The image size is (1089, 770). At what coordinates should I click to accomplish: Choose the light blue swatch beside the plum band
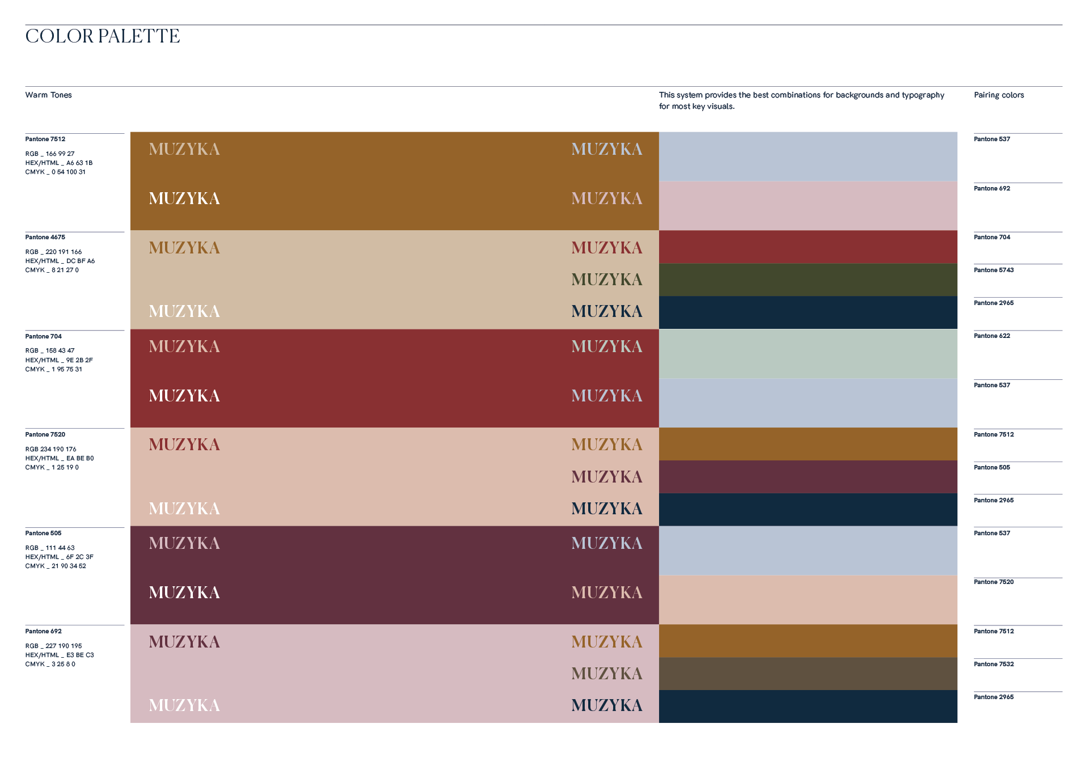(x=808, y=551)
